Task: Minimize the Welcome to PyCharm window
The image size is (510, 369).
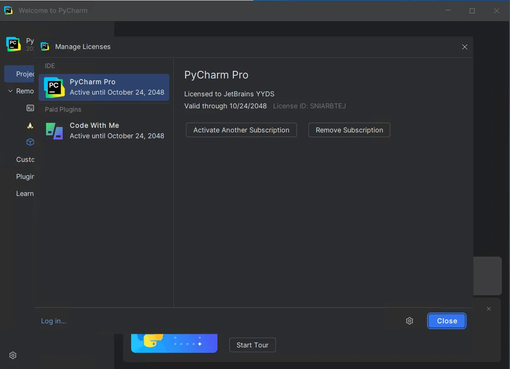Action: [x=448, y=11]
